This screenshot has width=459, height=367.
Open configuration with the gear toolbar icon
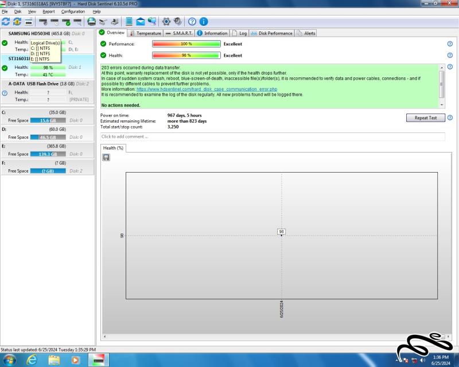(166, 22)
